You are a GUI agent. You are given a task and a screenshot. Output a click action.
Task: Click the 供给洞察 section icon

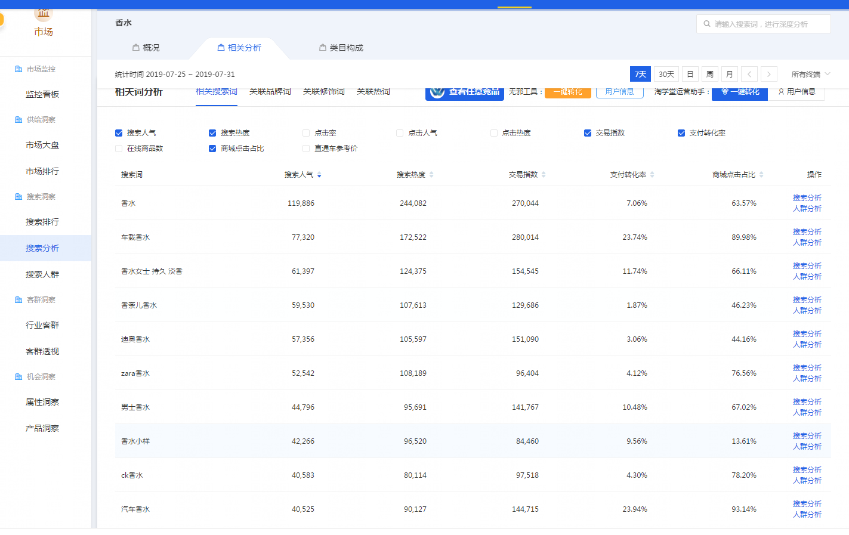coord(18,120)
